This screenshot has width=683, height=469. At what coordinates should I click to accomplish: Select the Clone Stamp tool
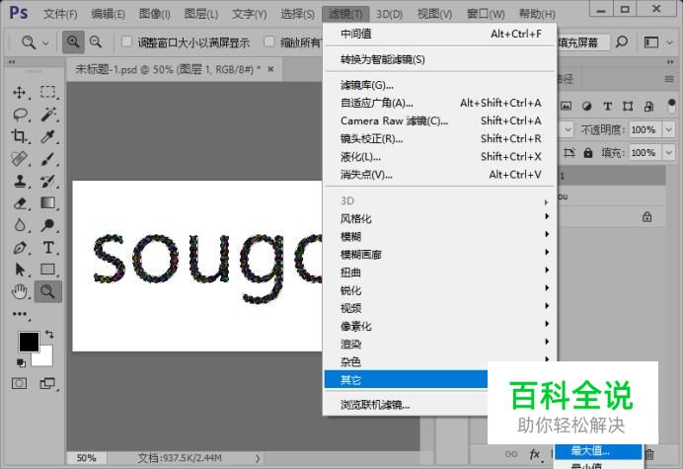[x=19, y=181]
